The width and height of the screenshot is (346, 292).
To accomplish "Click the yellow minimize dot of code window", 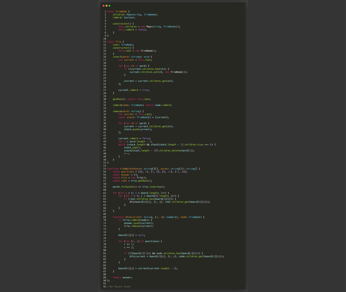I will click(106, 6).
